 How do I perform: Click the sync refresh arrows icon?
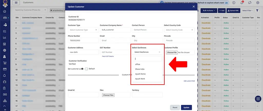click(x=250, y=3)
